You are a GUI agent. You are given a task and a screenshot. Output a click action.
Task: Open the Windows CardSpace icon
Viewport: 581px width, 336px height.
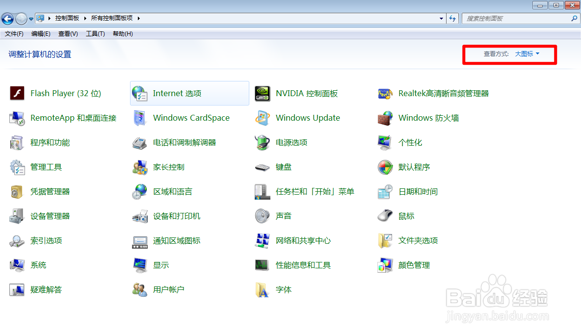(x=140, y=118)
